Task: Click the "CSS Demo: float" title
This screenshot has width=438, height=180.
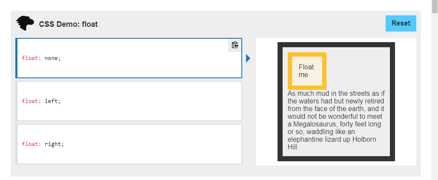Action: [68, 24]
